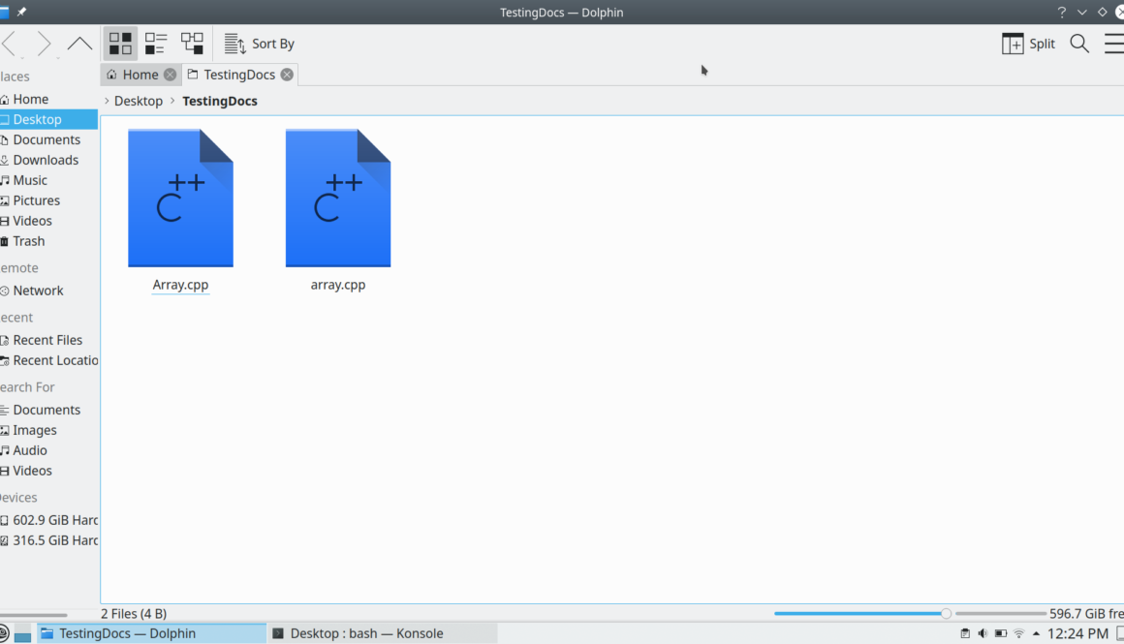Viewport: 1124px width, 644px height.
Task: Open the Sort By menu
Action: click(258, 44)
